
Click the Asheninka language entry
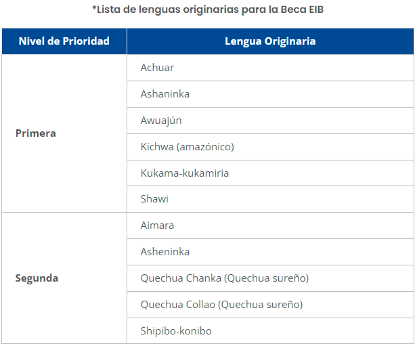click(x=165, y=252)
